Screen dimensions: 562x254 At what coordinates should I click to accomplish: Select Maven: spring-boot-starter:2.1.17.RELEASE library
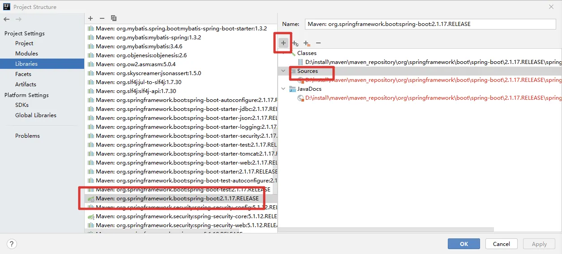click(x=181, y=172)
